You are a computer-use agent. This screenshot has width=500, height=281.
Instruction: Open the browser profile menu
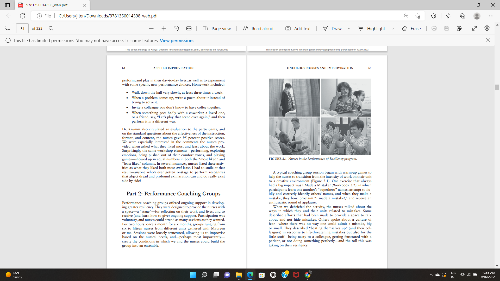point(477,16)
